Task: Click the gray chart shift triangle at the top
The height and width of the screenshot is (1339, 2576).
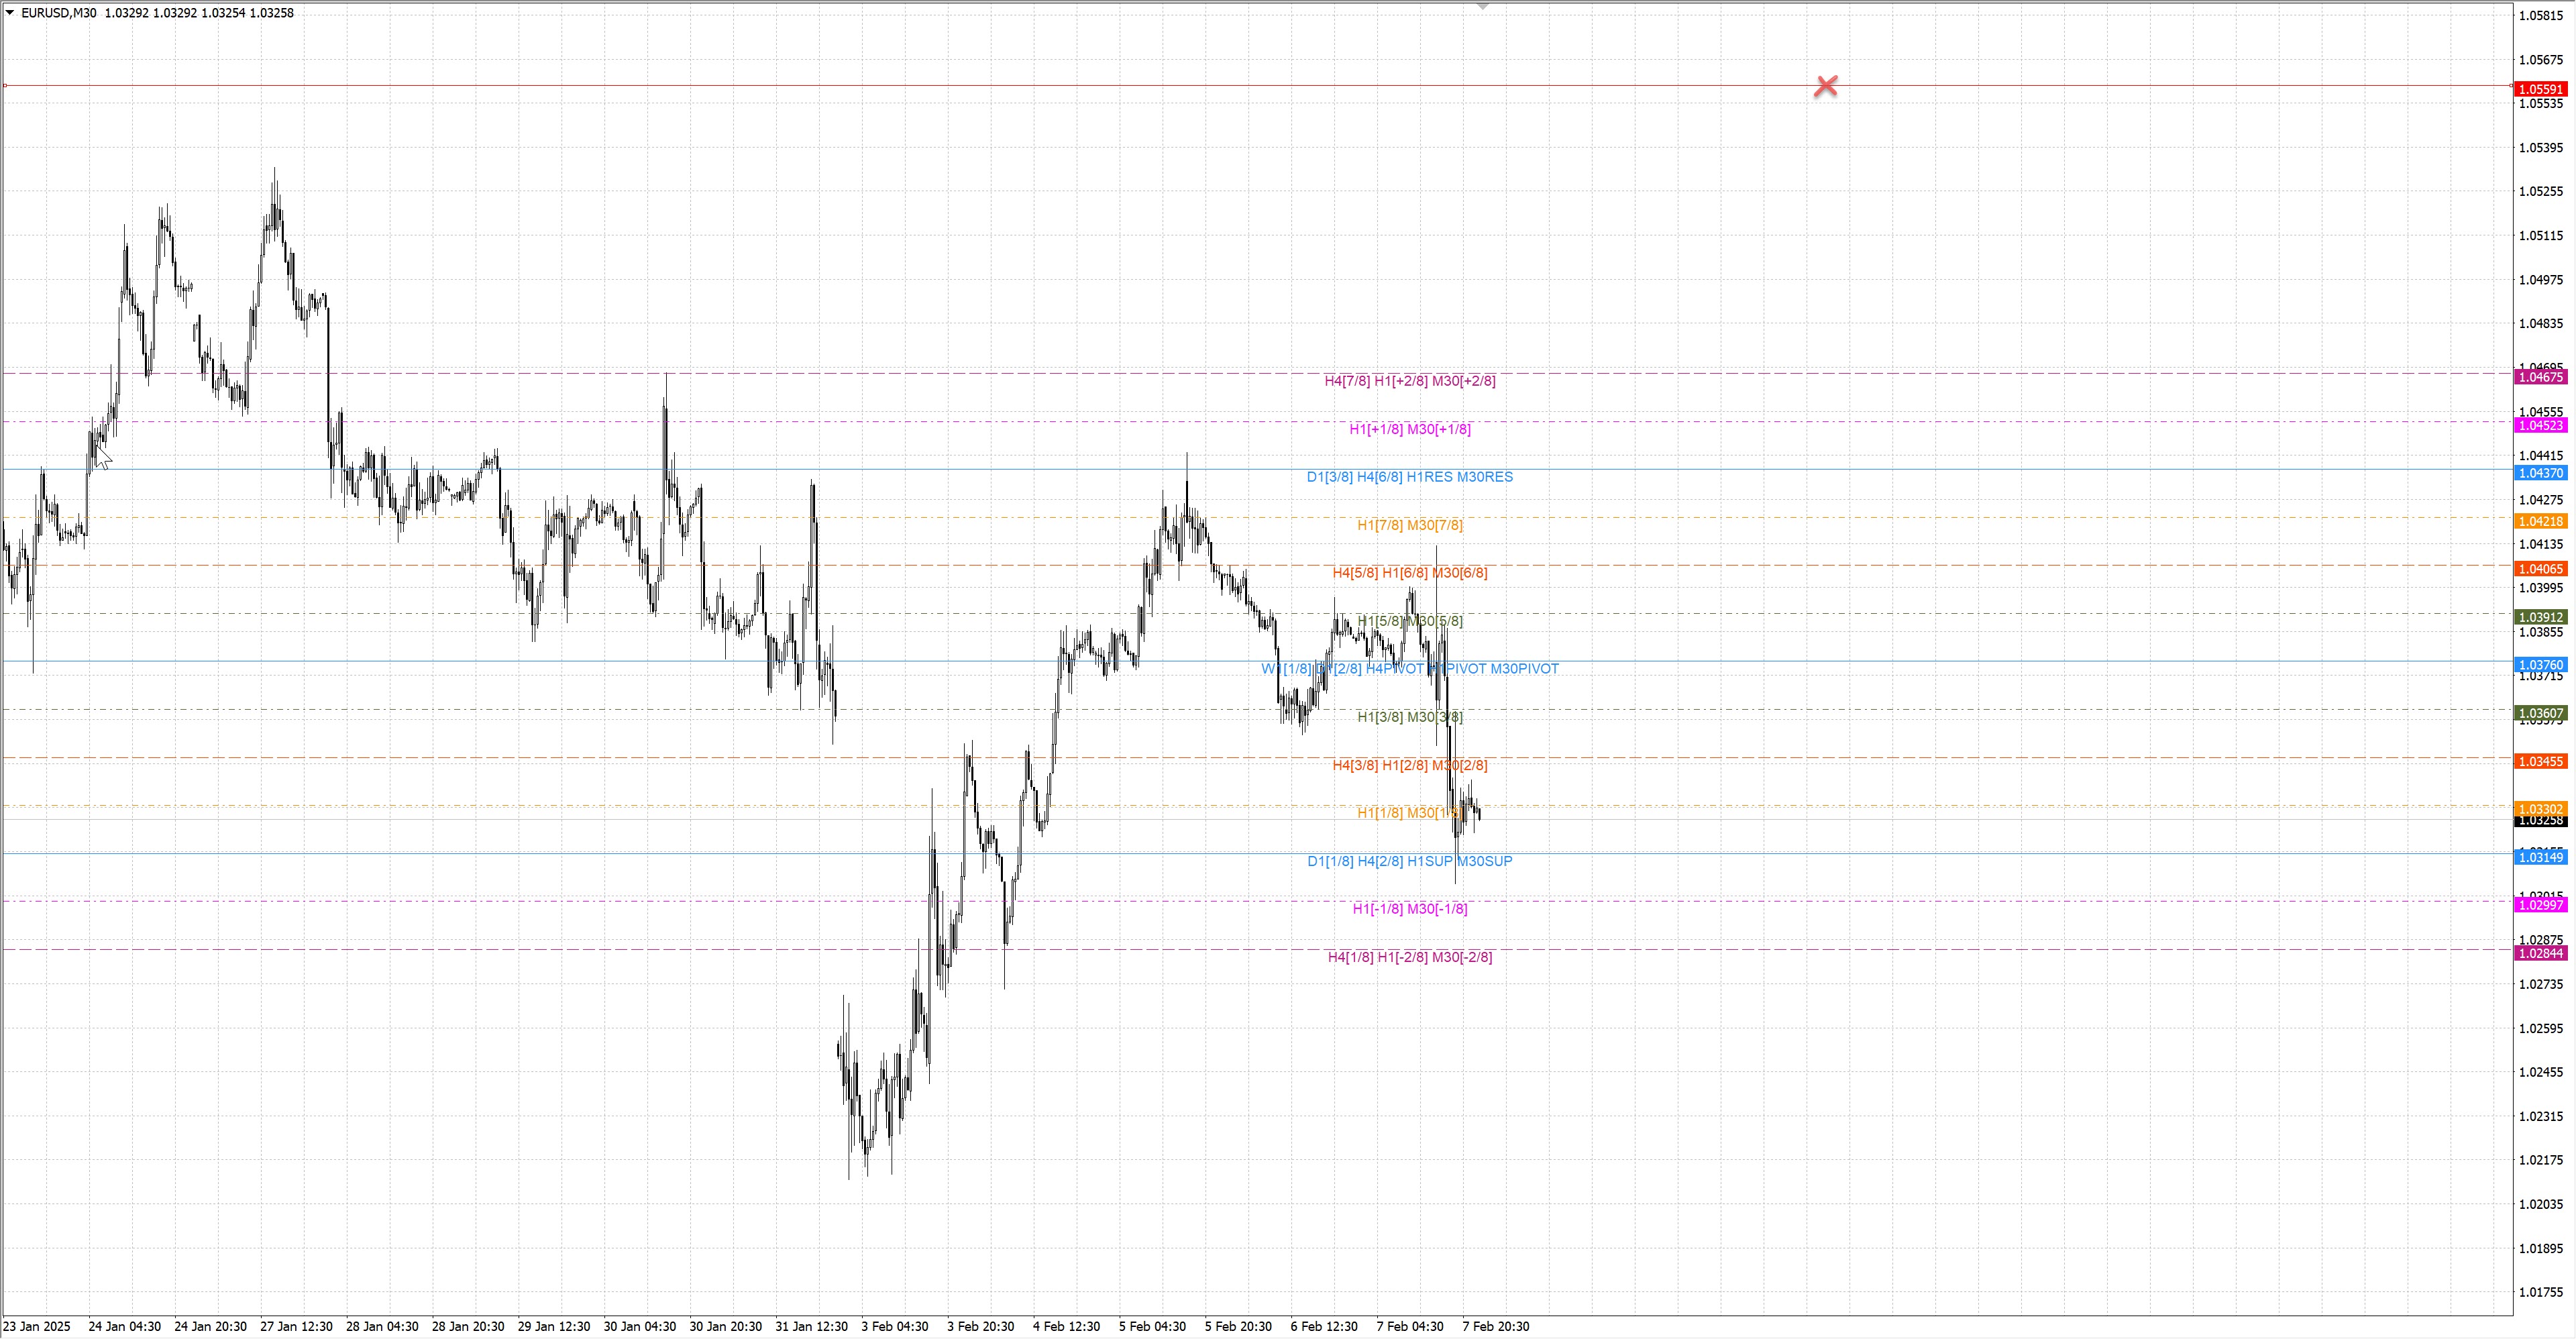Action: (x=1483, y=6)
